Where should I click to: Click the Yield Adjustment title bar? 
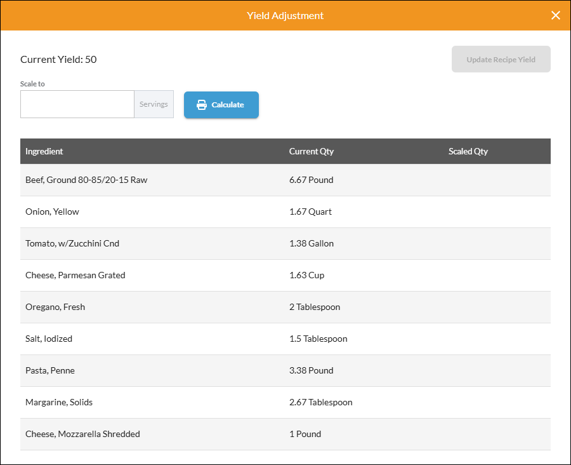pyautogui.click(x=285, y=15)
